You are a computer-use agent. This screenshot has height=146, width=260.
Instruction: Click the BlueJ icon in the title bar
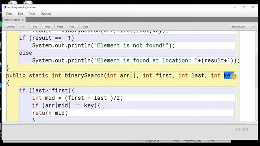tap(5, 7)
